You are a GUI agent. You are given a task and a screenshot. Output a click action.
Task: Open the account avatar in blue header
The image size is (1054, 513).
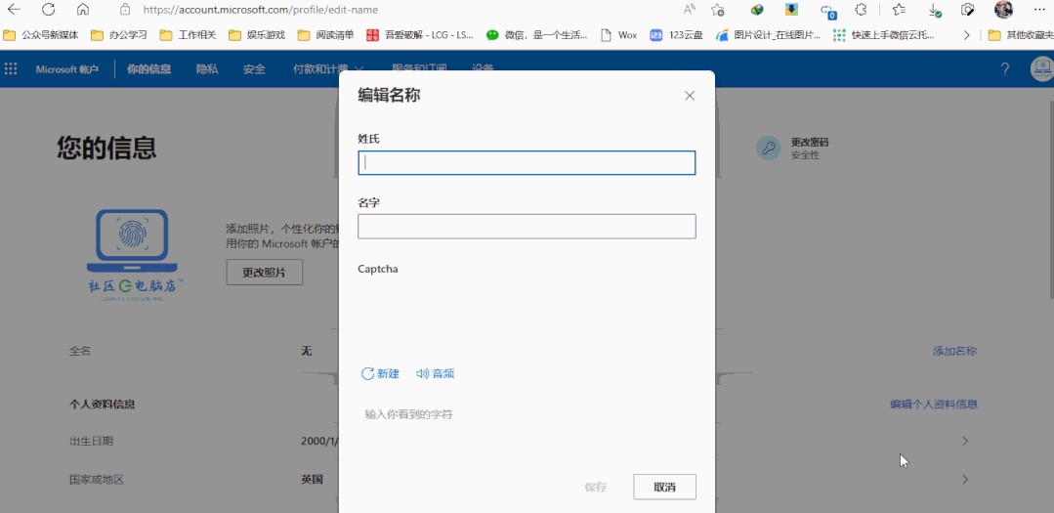(x=1041, y=69)
